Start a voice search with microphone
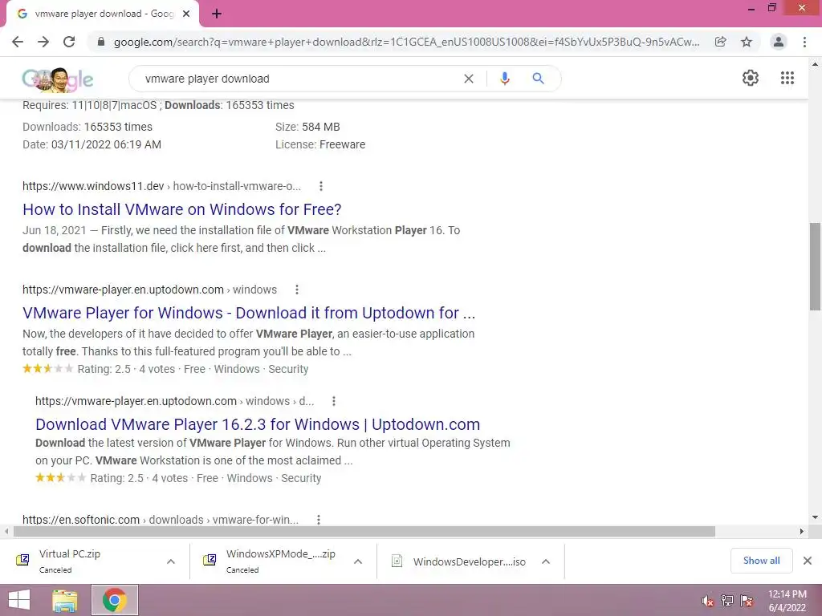The width and height of the screenshot is (822, 616). click(x=504, y=79)
